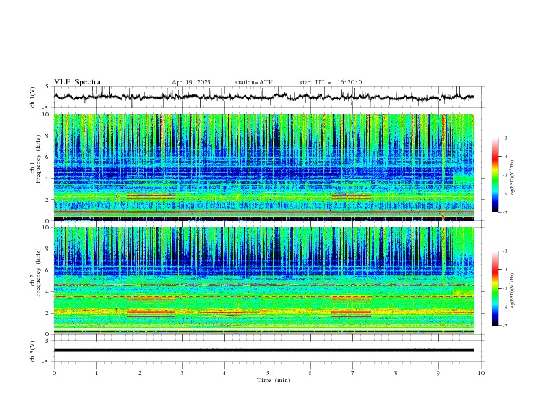Select the "start UT = 16:30:0" text
This screenshot has width=542, height=419.
tap(331, 82)
